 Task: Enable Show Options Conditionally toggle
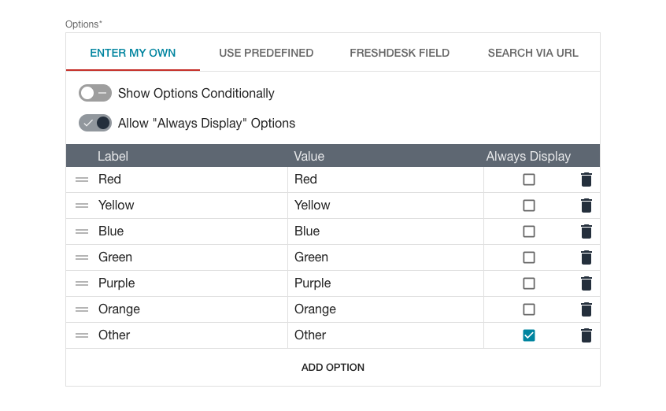[x=94, y=93]
